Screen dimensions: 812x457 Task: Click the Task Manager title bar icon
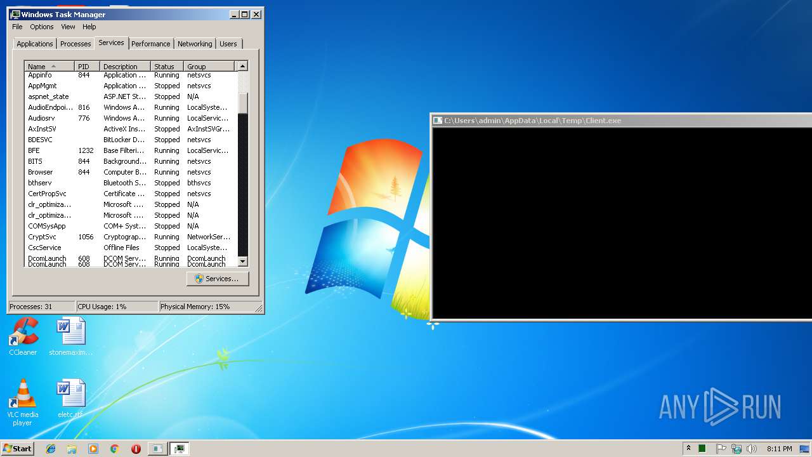click(x=15, y=14)
